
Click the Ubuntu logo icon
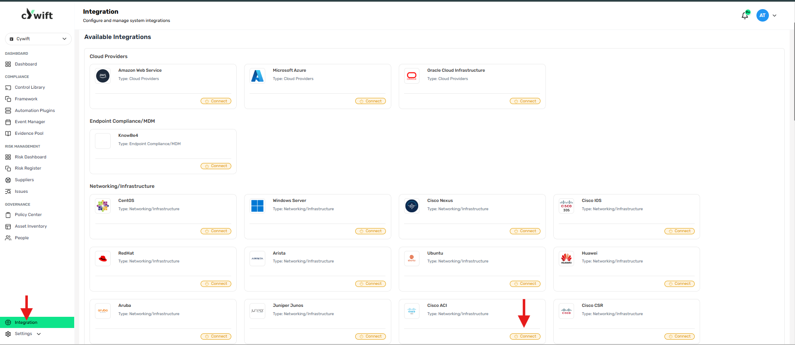pos(412,259)
